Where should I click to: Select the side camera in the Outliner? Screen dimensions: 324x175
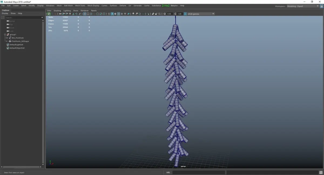[x=12, y=31]
